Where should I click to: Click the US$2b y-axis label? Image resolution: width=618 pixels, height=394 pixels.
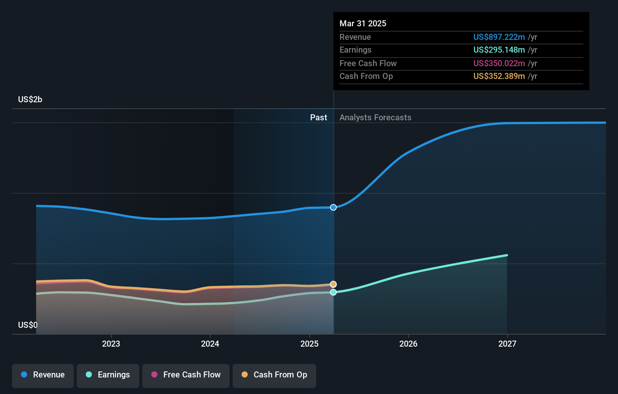(x=30, y=99)
